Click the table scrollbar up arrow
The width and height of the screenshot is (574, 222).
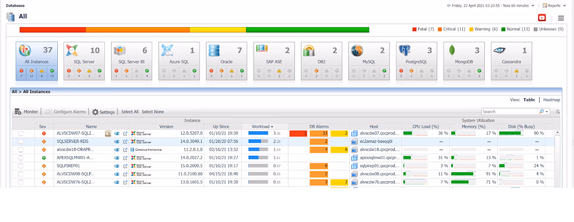pyautogui.click(x=557, y=133)
